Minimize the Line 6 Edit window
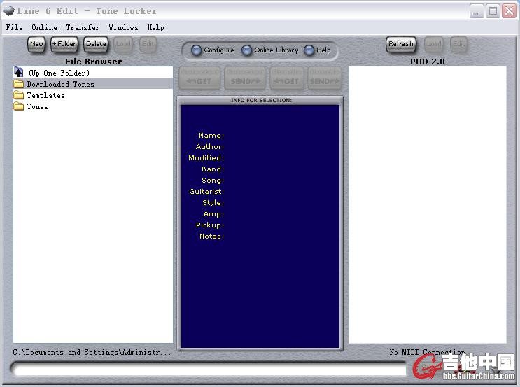The width and height of the screenshot is (520, 387). 476,11
